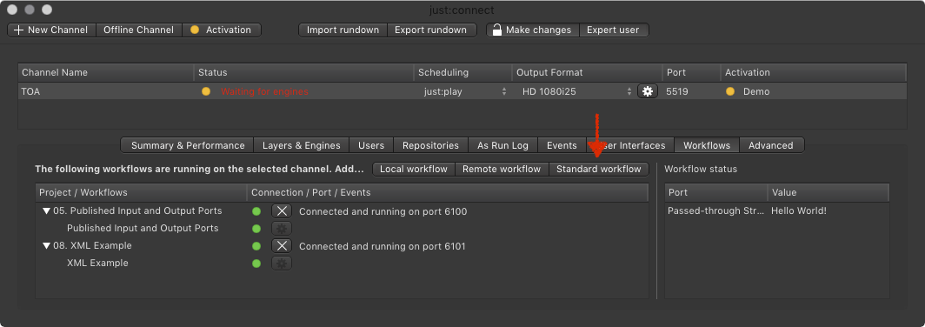925x327 pixels.
Task: Click the Project / Workflows column header
Action: click(141, 192)
